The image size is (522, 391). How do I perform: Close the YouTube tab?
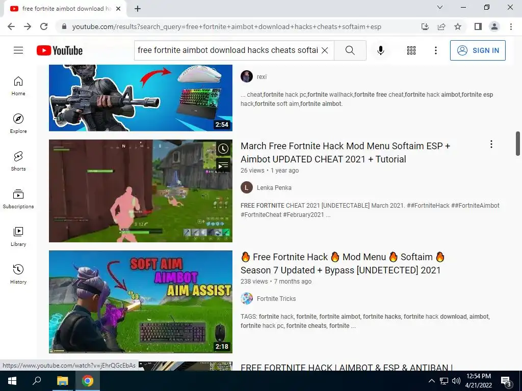pyautogui.click(x=118, y=9)
